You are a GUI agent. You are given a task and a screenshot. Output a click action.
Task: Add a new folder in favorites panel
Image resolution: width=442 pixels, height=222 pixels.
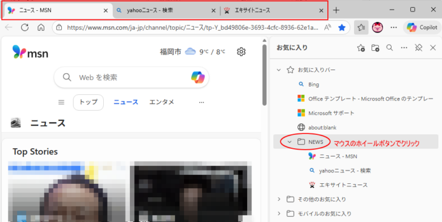[x=375, y=48]
